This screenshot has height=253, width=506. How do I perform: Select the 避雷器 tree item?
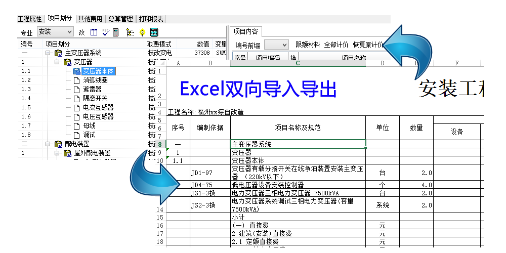[92, 90]
